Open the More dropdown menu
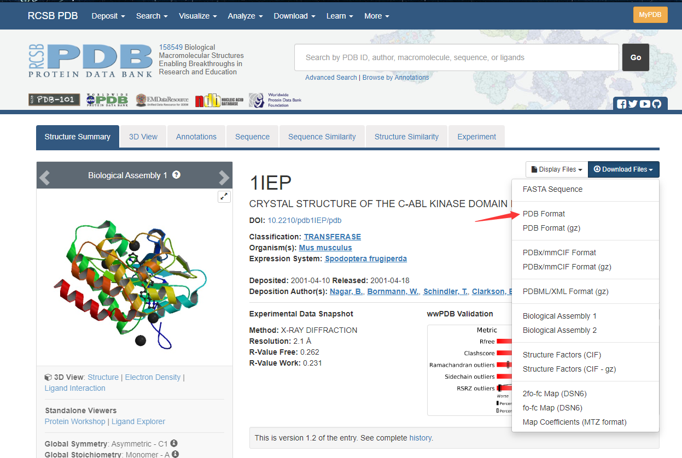682x458 pixels. [377, 16]
